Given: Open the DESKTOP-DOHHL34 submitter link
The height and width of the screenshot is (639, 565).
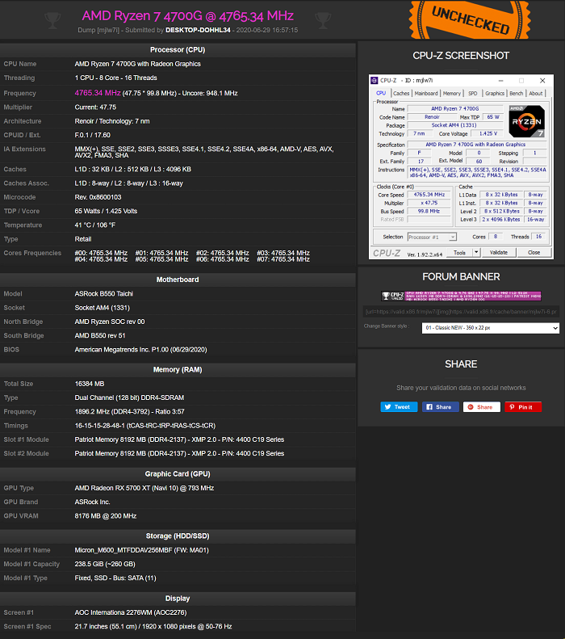Looking at the screenshot, I should click(198, 30).
